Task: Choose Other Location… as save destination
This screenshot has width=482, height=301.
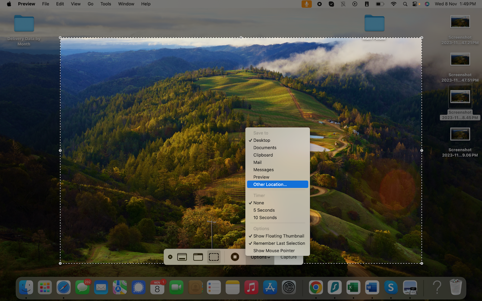Action: coord(270,185)
